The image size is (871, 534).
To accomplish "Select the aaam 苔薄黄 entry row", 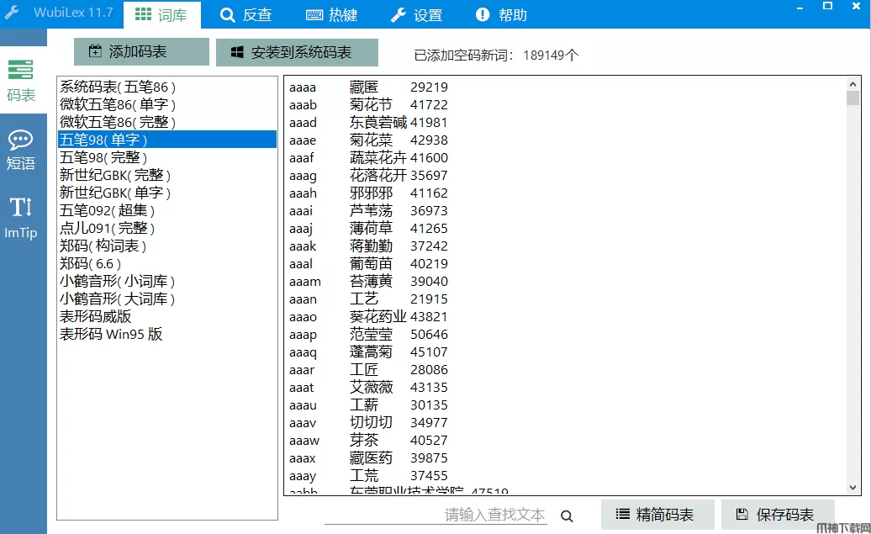I will point(368,281).
